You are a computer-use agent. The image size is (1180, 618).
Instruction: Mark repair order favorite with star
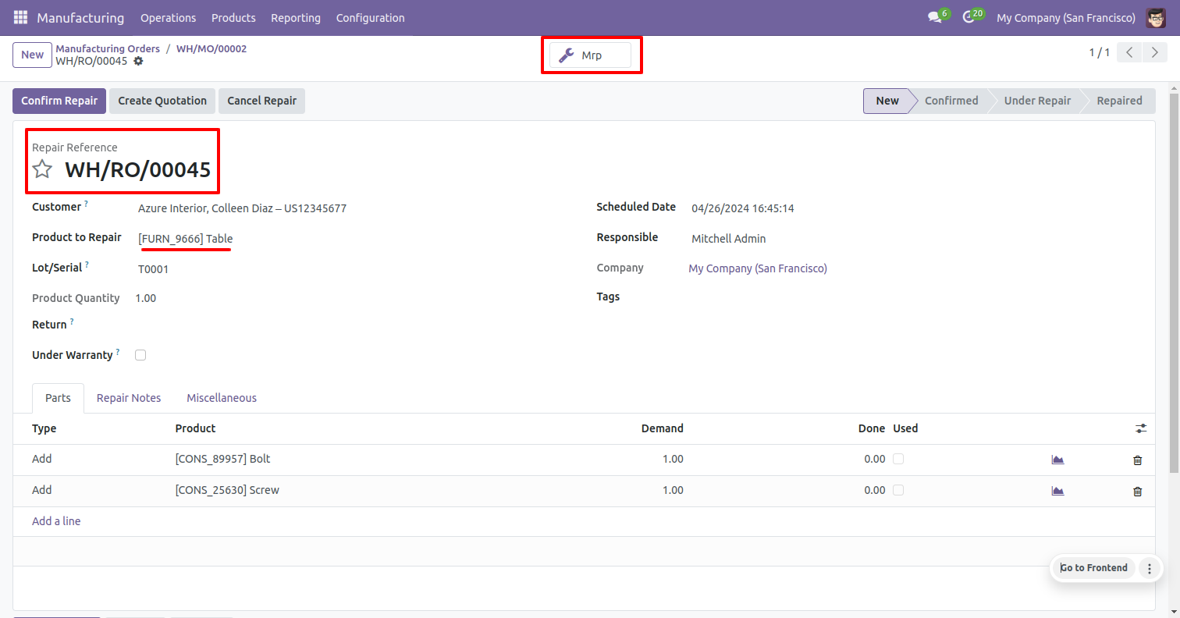click(42, 169)
